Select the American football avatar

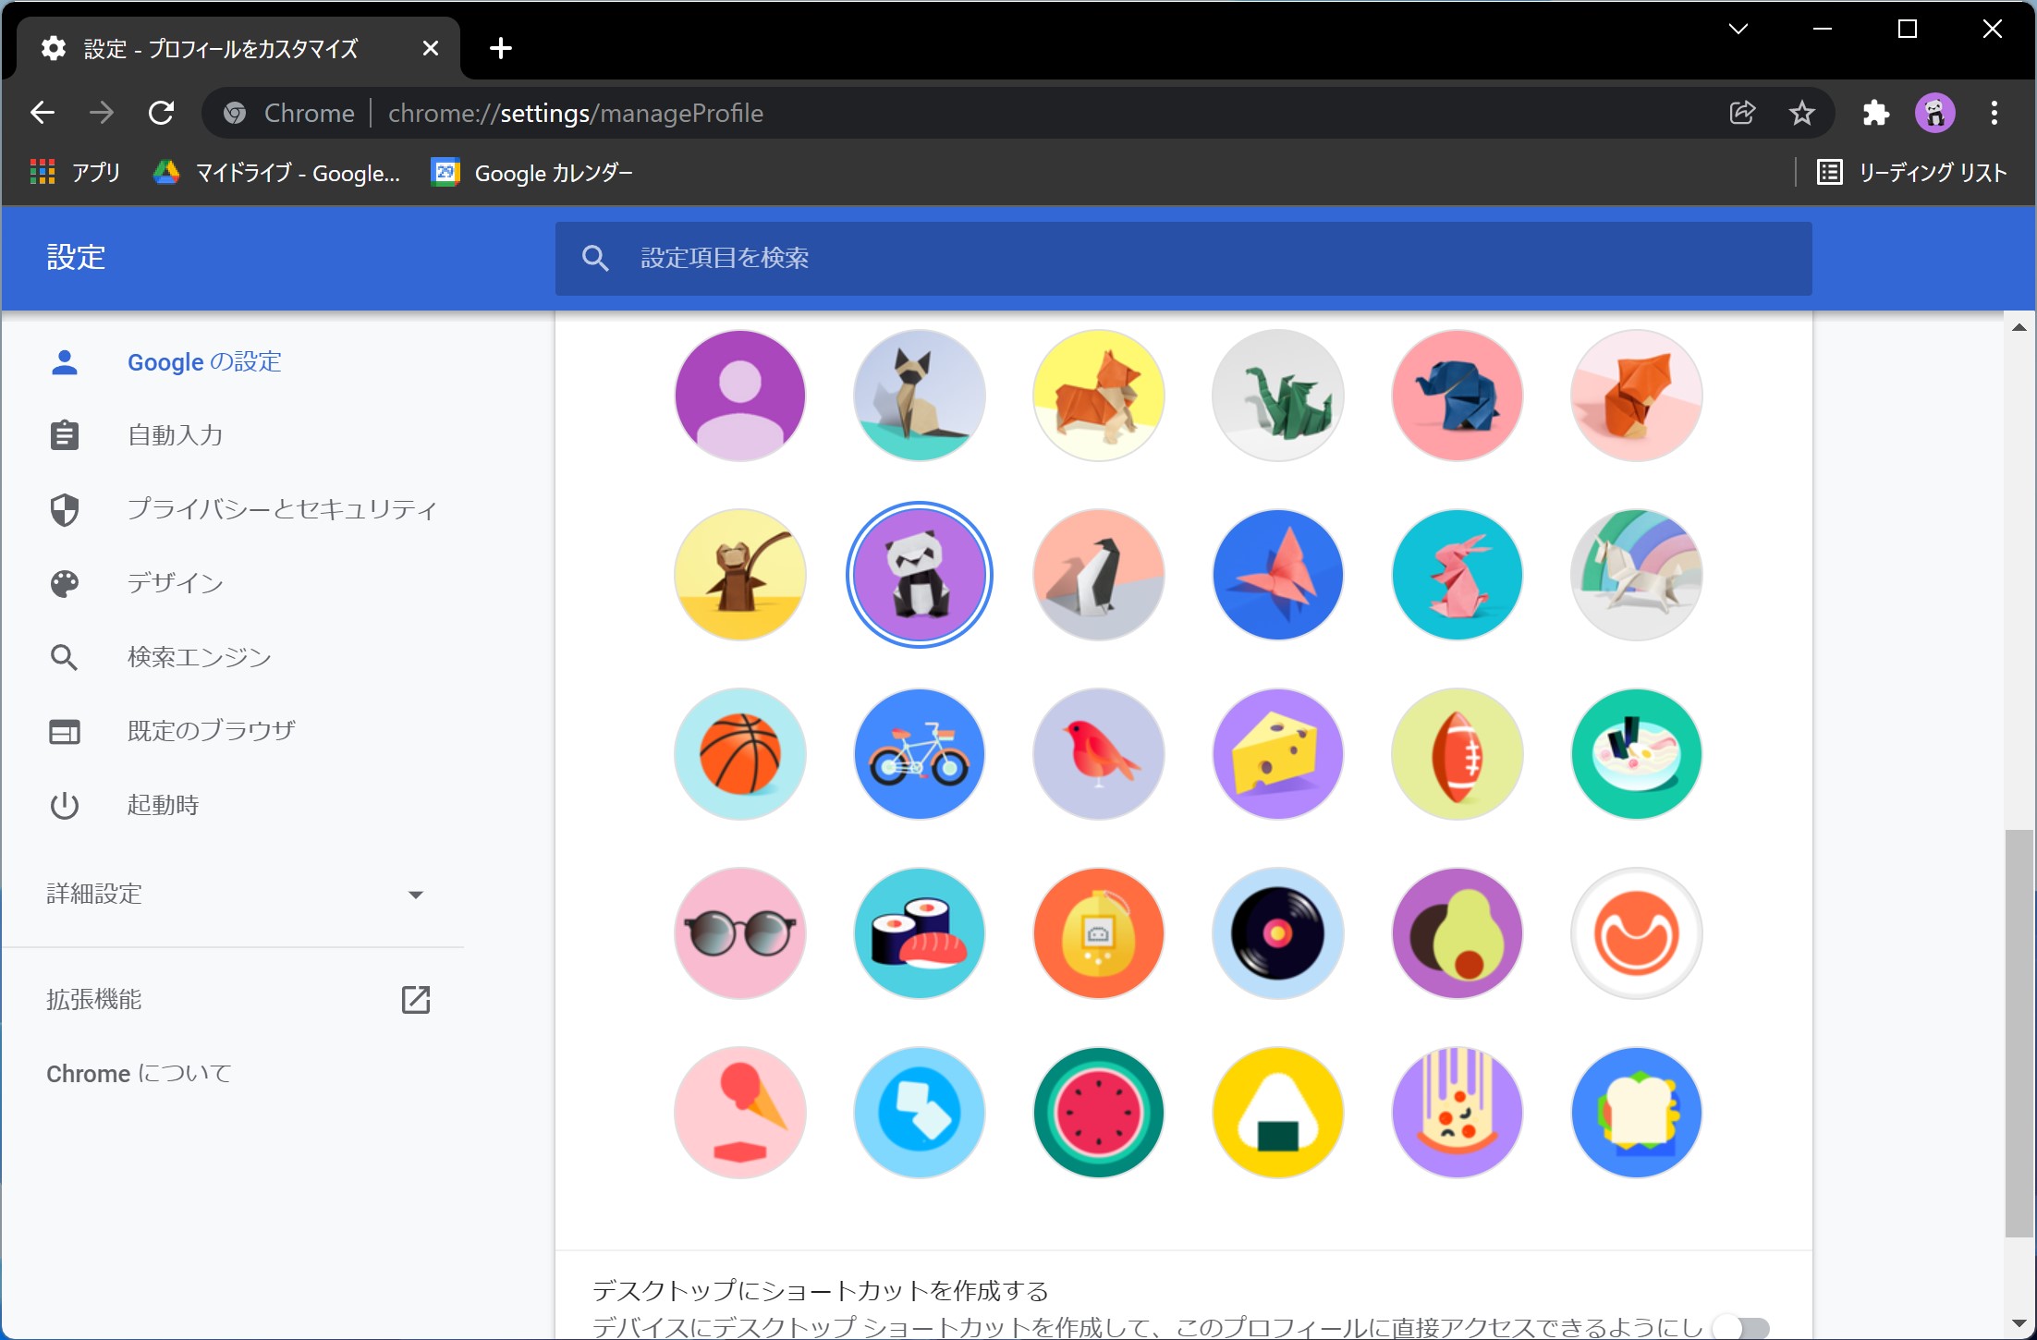1457,754
